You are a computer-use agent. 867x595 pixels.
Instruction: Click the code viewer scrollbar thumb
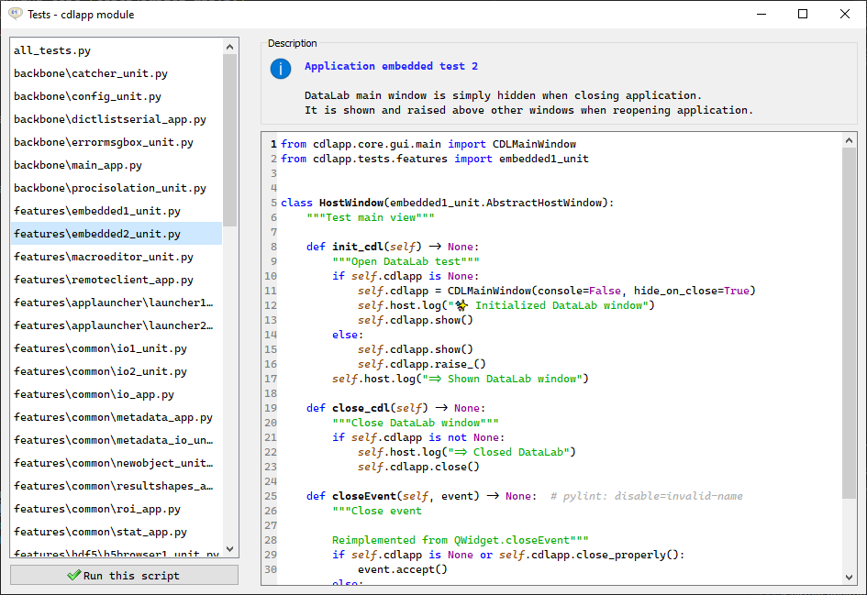tap(850, 324)
